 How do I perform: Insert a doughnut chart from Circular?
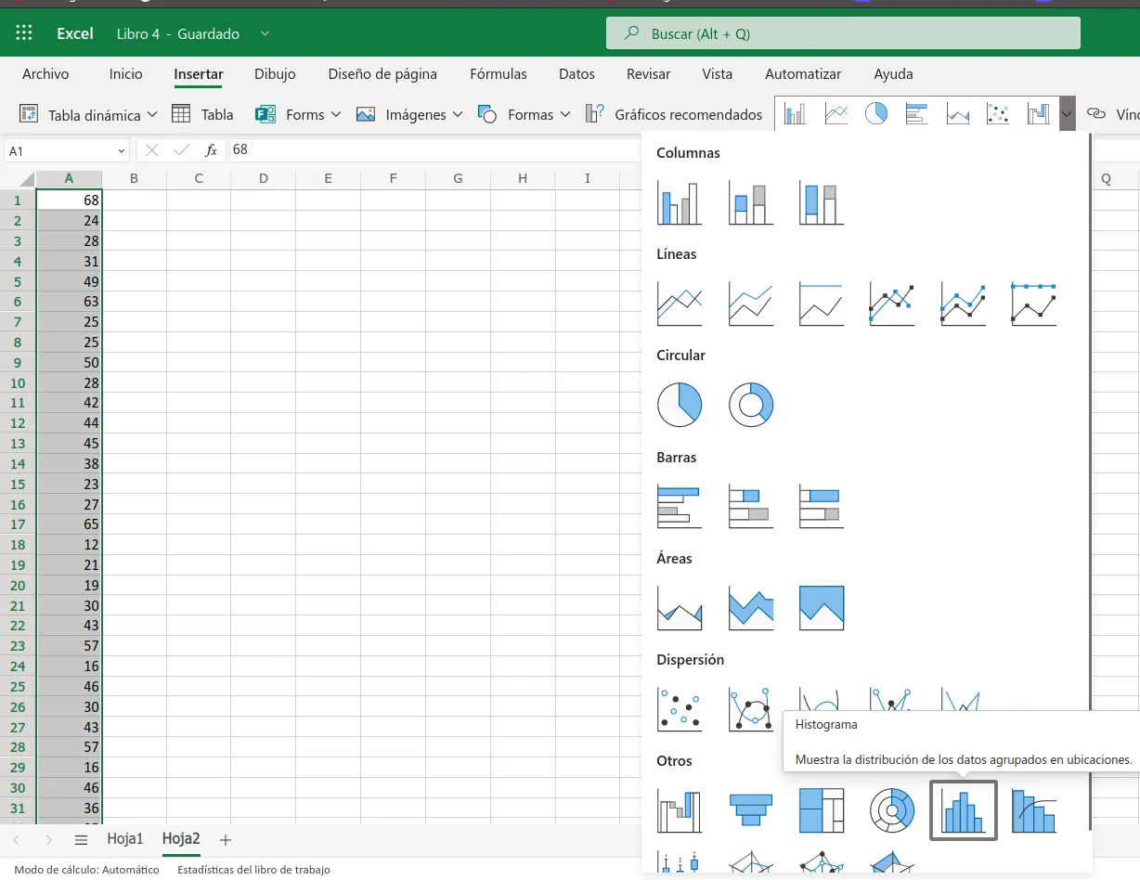click(751, 405)
